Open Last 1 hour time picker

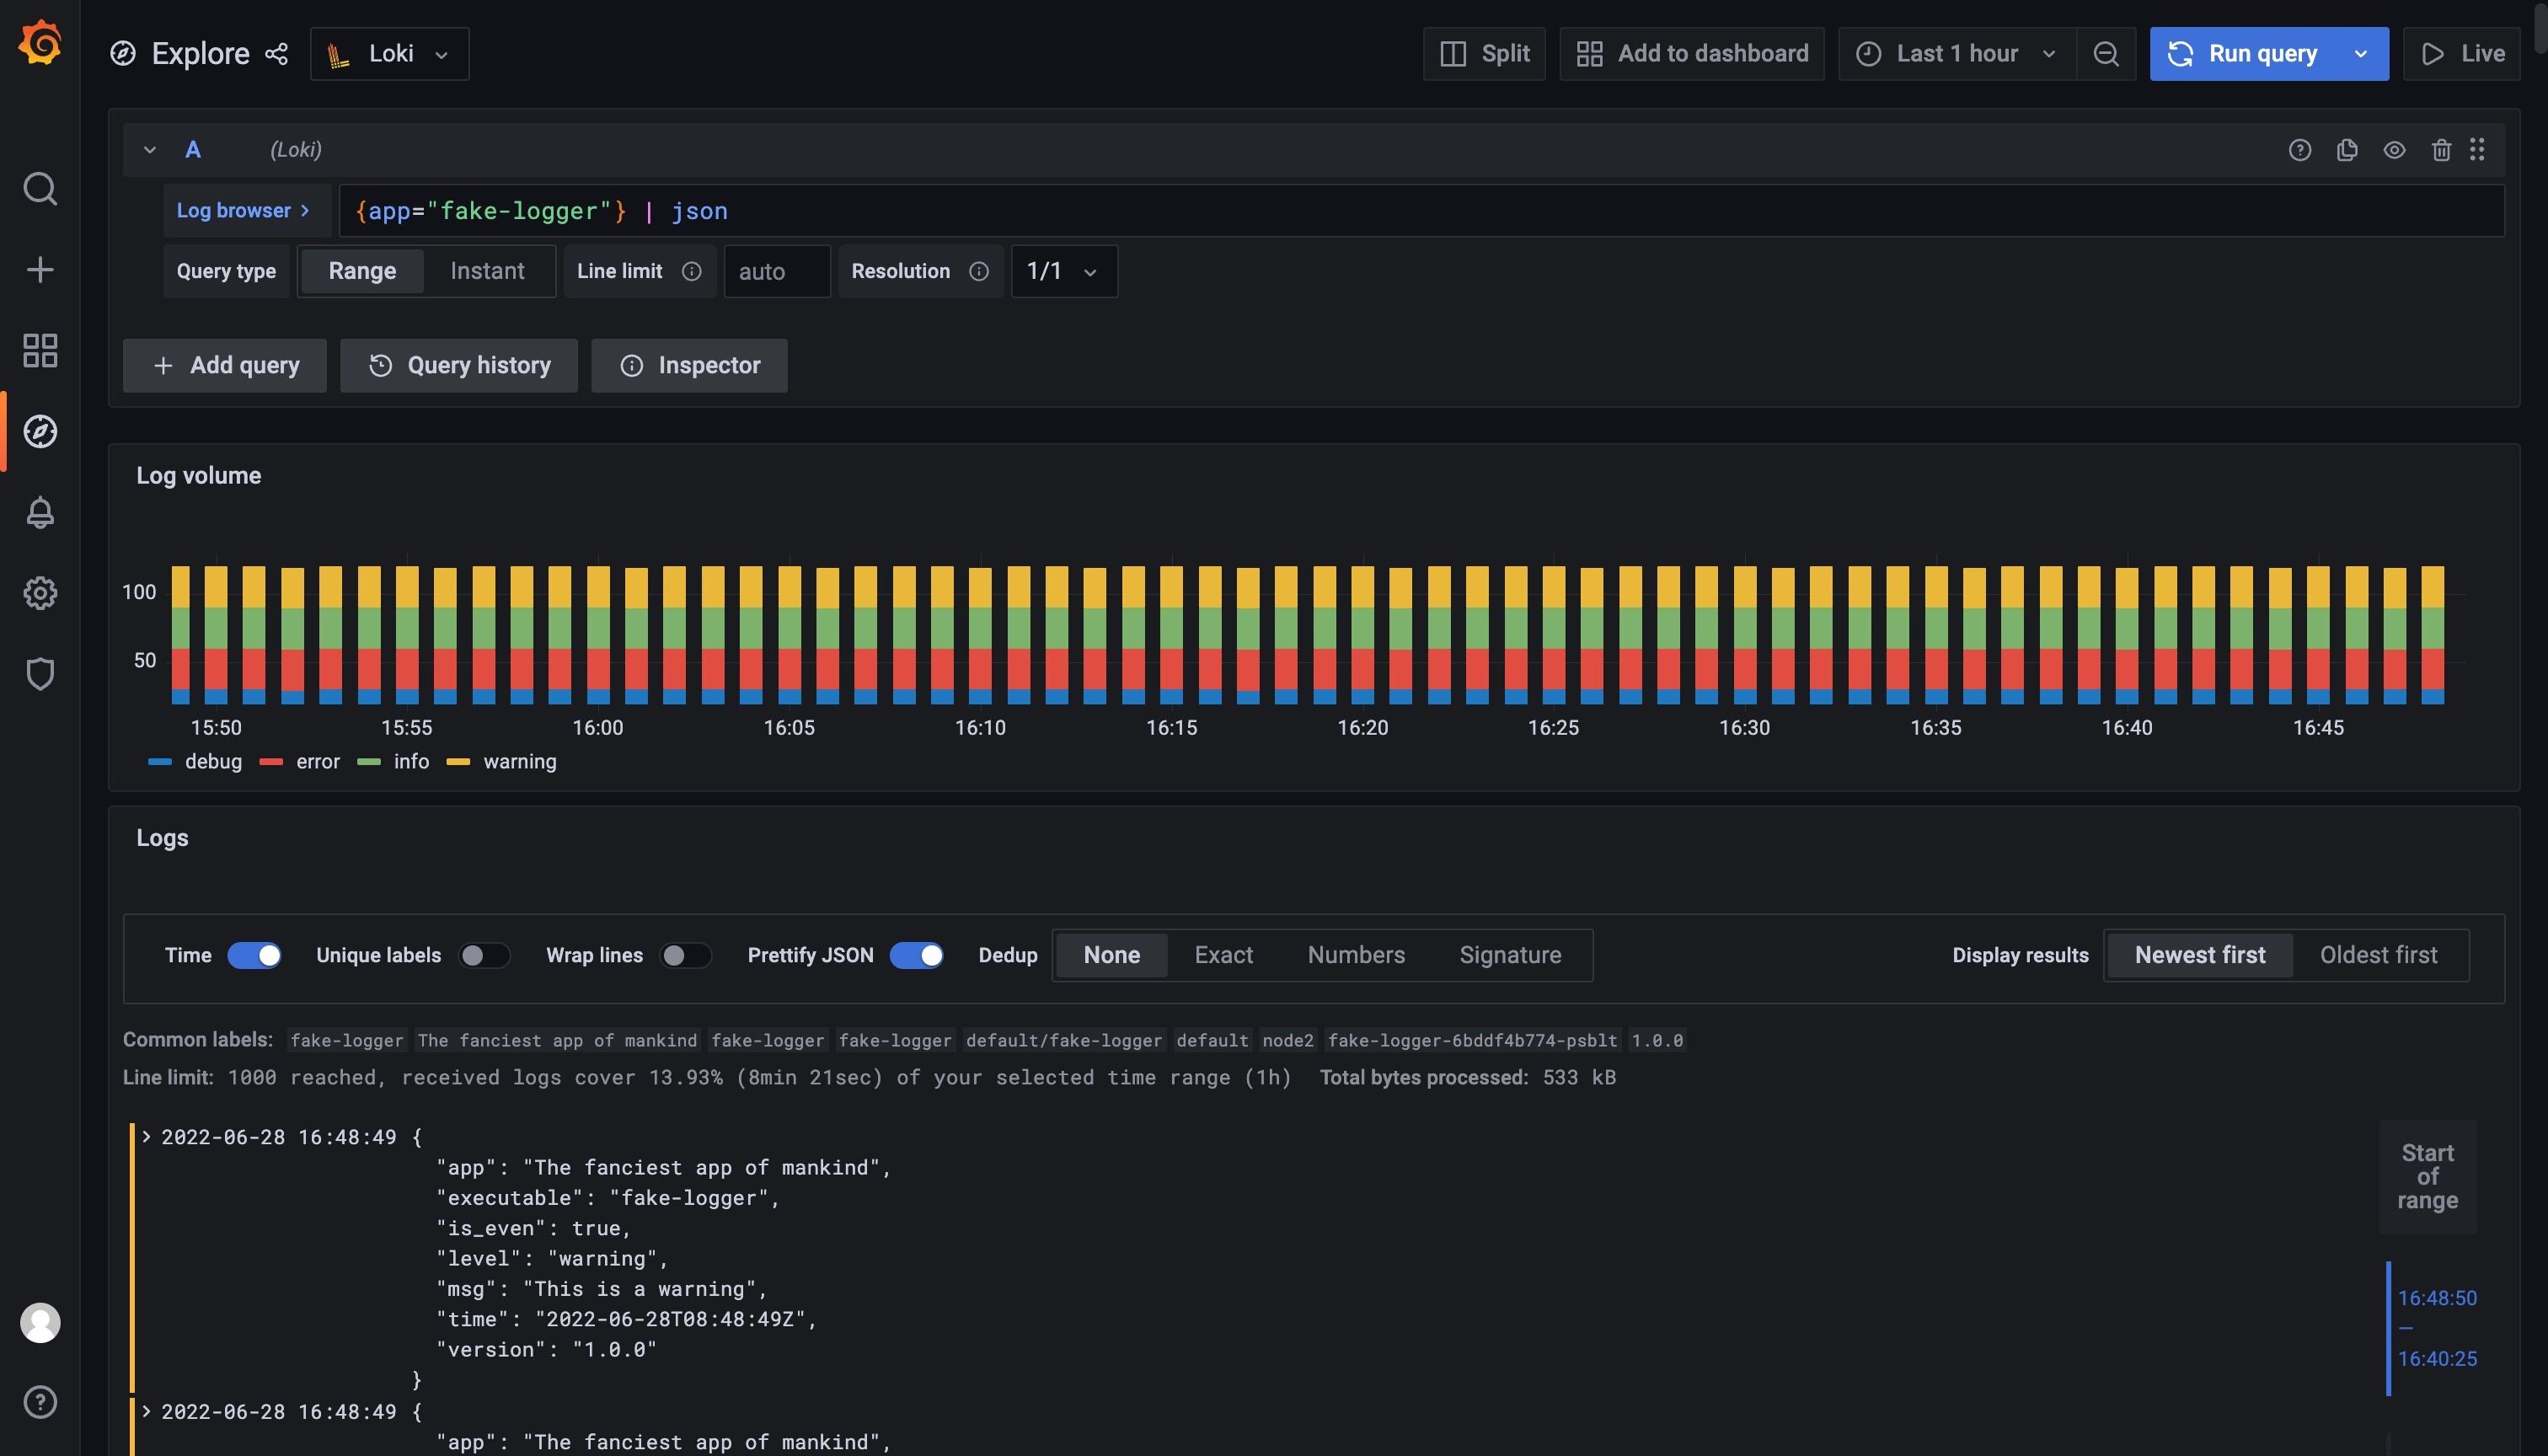[1956, 54]
